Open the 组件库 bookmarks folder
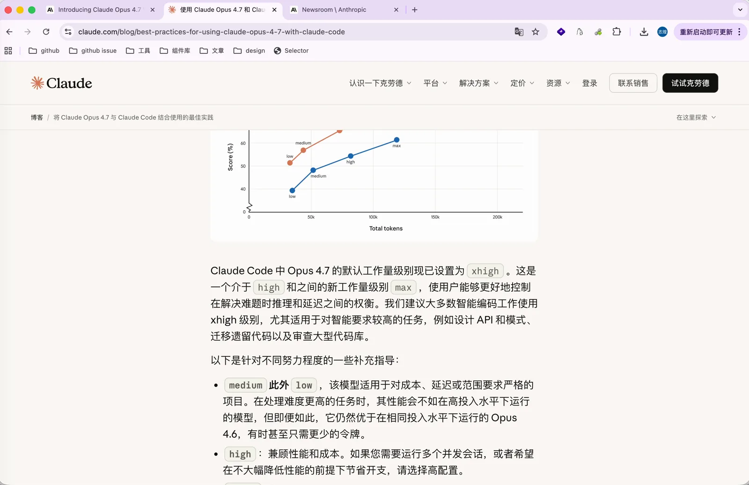This screenshot has width=749, height=485. pos(175,51)
